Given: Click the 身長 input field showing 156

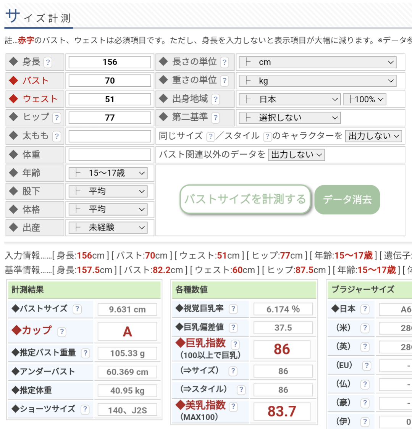Looking at the screenshot, I should click(x=110, y=62).
